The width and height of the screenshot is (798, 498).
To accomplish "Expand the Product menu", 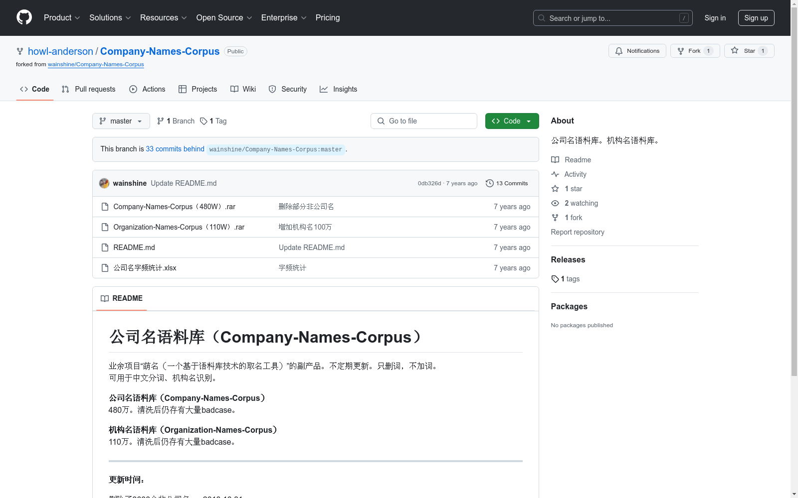I will tap(62, 17).
